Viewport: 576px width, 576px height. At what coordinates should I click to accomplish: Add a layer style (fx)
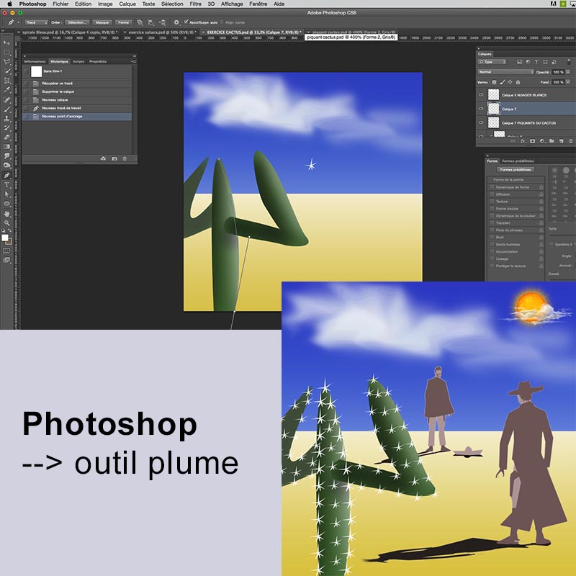[x=523, y=141]
